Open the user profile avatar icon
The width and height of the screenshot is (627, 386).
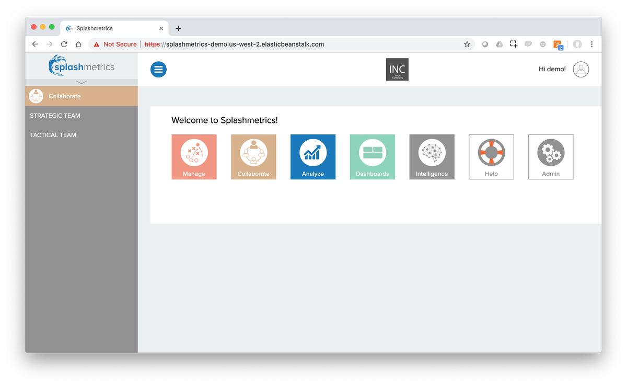581,69
